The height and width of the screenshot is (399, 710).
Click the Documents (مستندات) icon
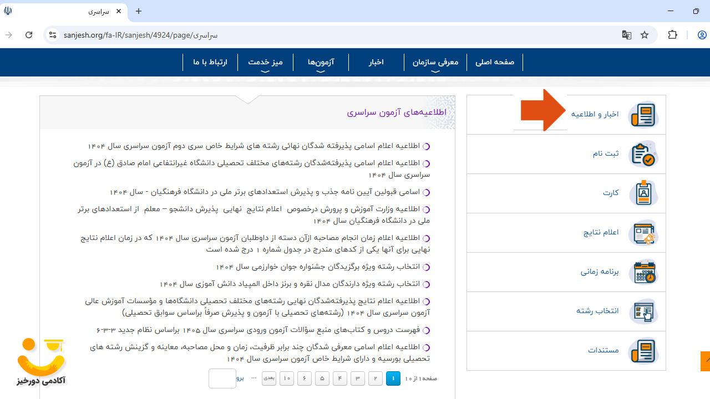click(643, 351)
